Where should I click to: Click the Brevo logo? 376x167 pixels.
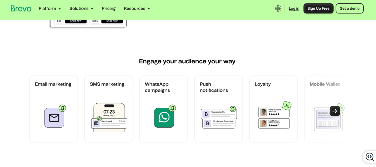21,8
